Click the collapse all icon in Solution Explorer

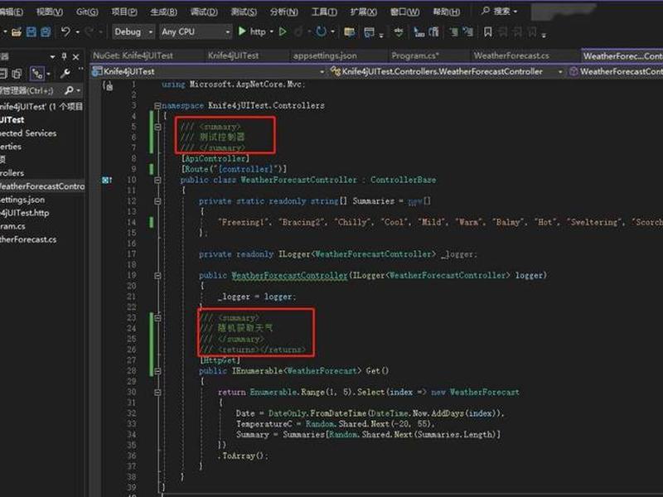[3, 74]
